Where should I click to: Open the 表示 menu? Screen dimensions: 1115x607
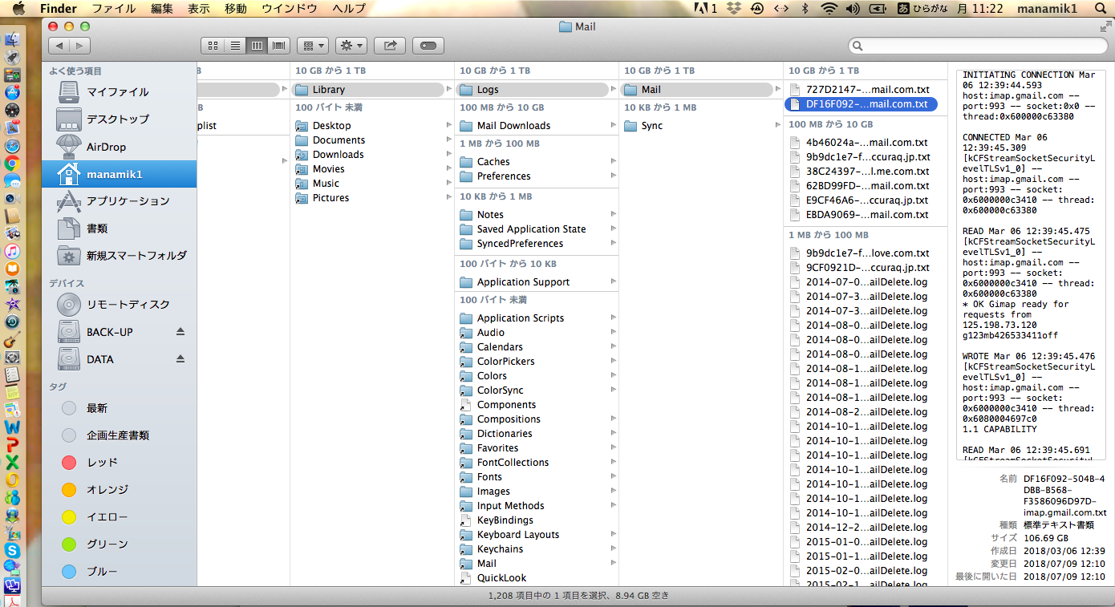(199, 9)
